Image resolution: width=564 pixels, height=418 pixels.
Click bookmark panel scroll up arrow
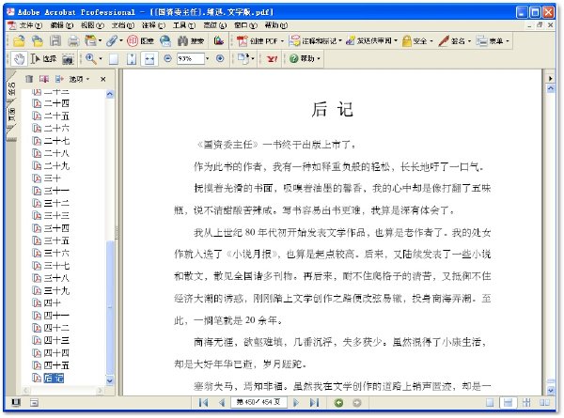(110, 95)
